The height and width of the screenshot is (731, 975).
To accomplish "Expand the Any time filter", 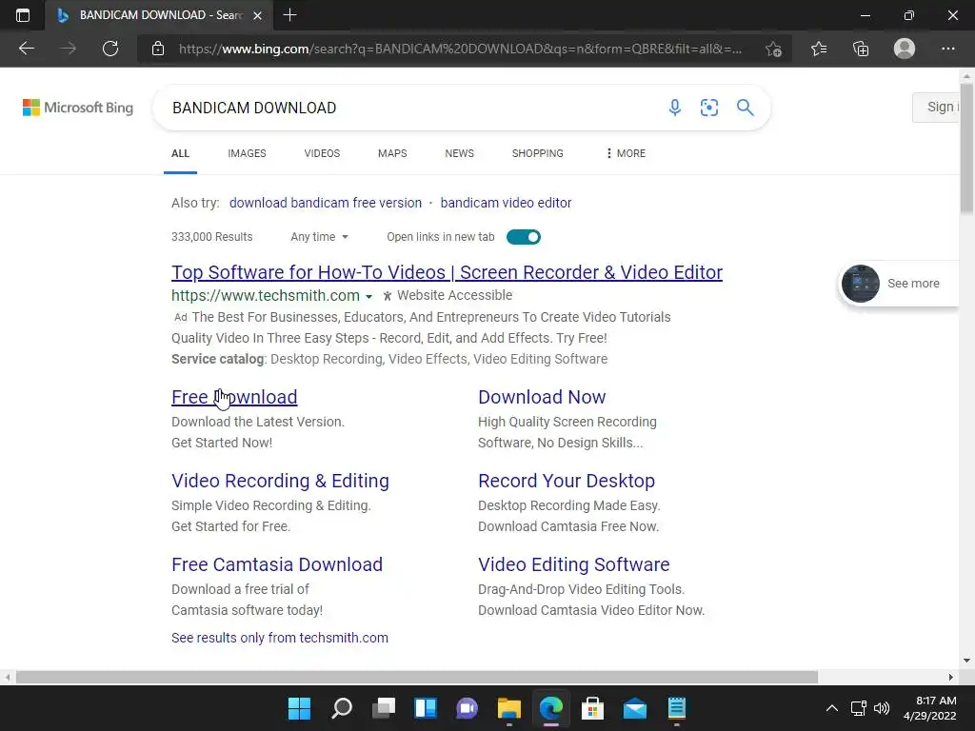I will pyautogui.click(x=319, y=237).
